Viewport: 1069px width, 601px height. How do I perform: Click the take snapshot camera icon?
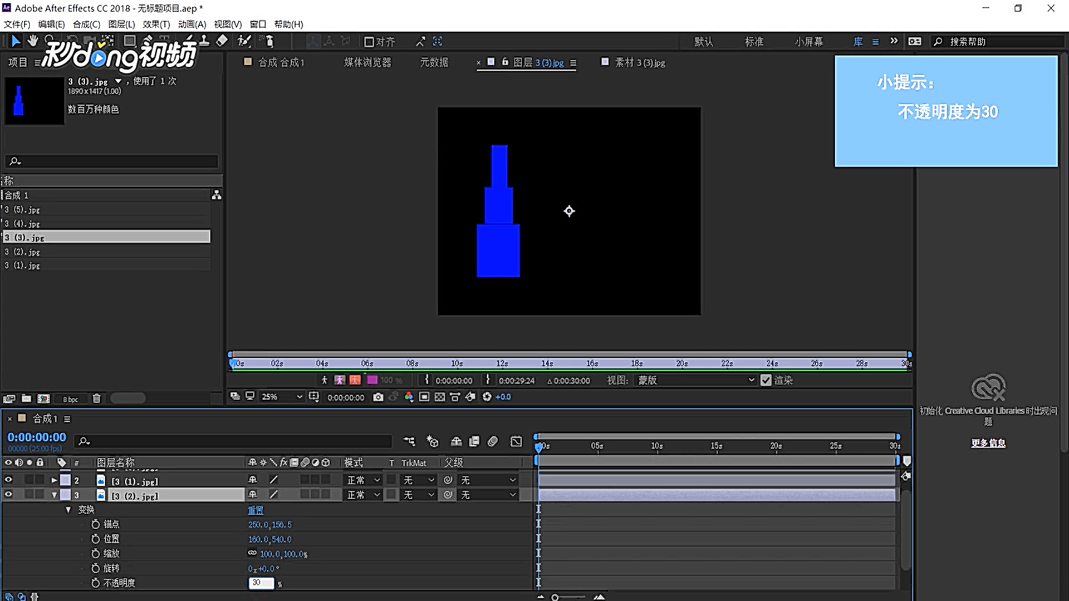[x=378, y=397]
